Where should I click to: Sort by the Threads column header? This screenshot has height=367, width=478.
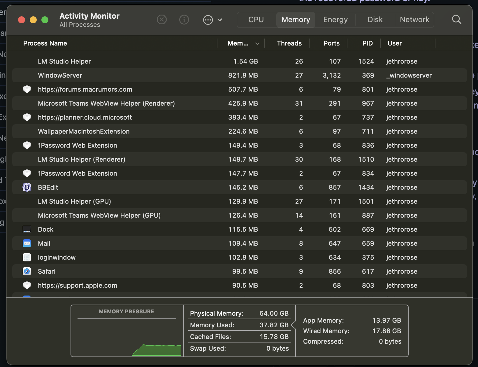289,43
